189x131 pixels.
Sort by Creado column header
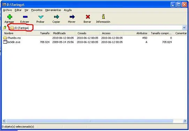88,33
